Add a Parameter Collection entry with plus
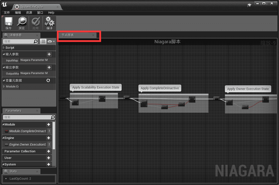The width and height of the screenshot is (279, 185). [49, 151]
